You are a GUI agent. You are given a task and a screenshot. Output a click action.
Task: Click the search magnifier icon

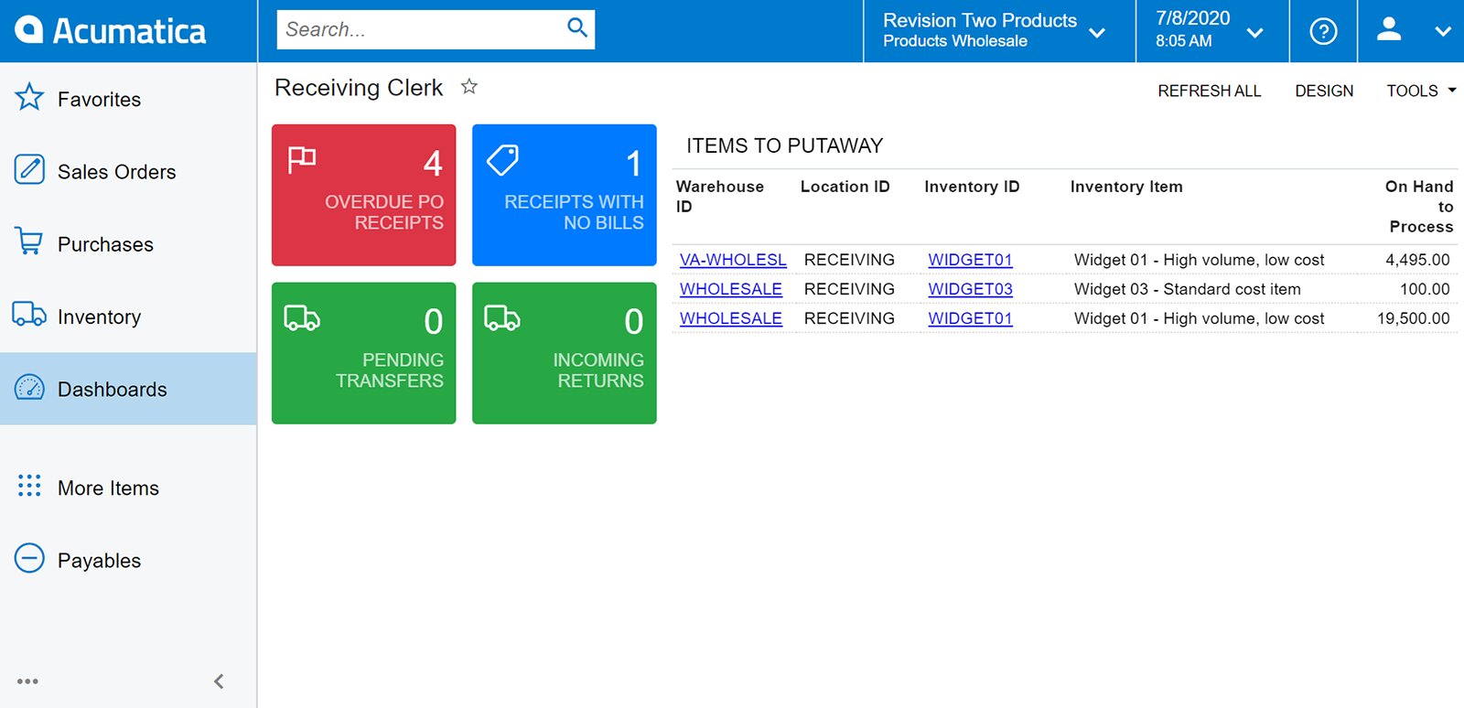pos(576,28)
